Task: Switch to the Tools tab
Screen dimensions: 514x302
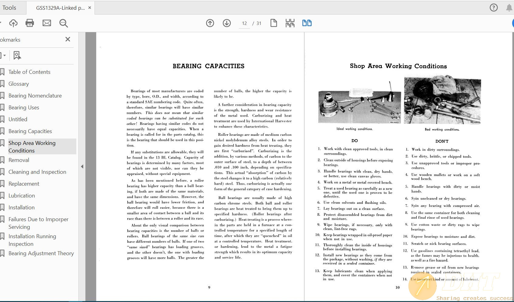Action: point(9,8)
